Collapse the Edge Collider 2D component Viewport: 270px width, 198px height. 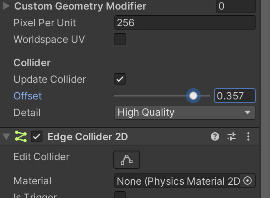[7, 136]
